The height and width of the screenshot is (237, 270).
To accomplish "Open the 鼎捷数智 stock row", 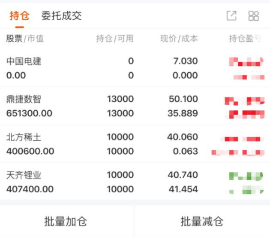I will [x=135, y=106].
